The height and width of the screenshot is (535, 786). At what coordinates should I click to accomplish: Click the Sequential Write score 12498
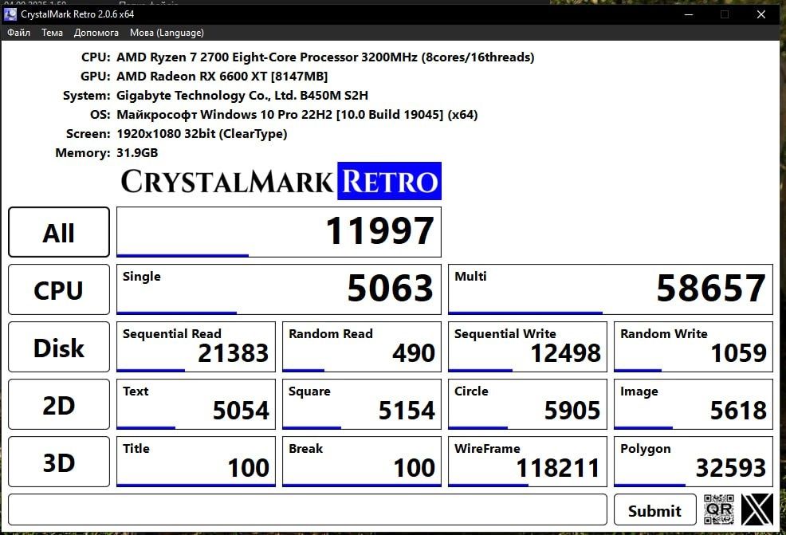pos(528,347)
